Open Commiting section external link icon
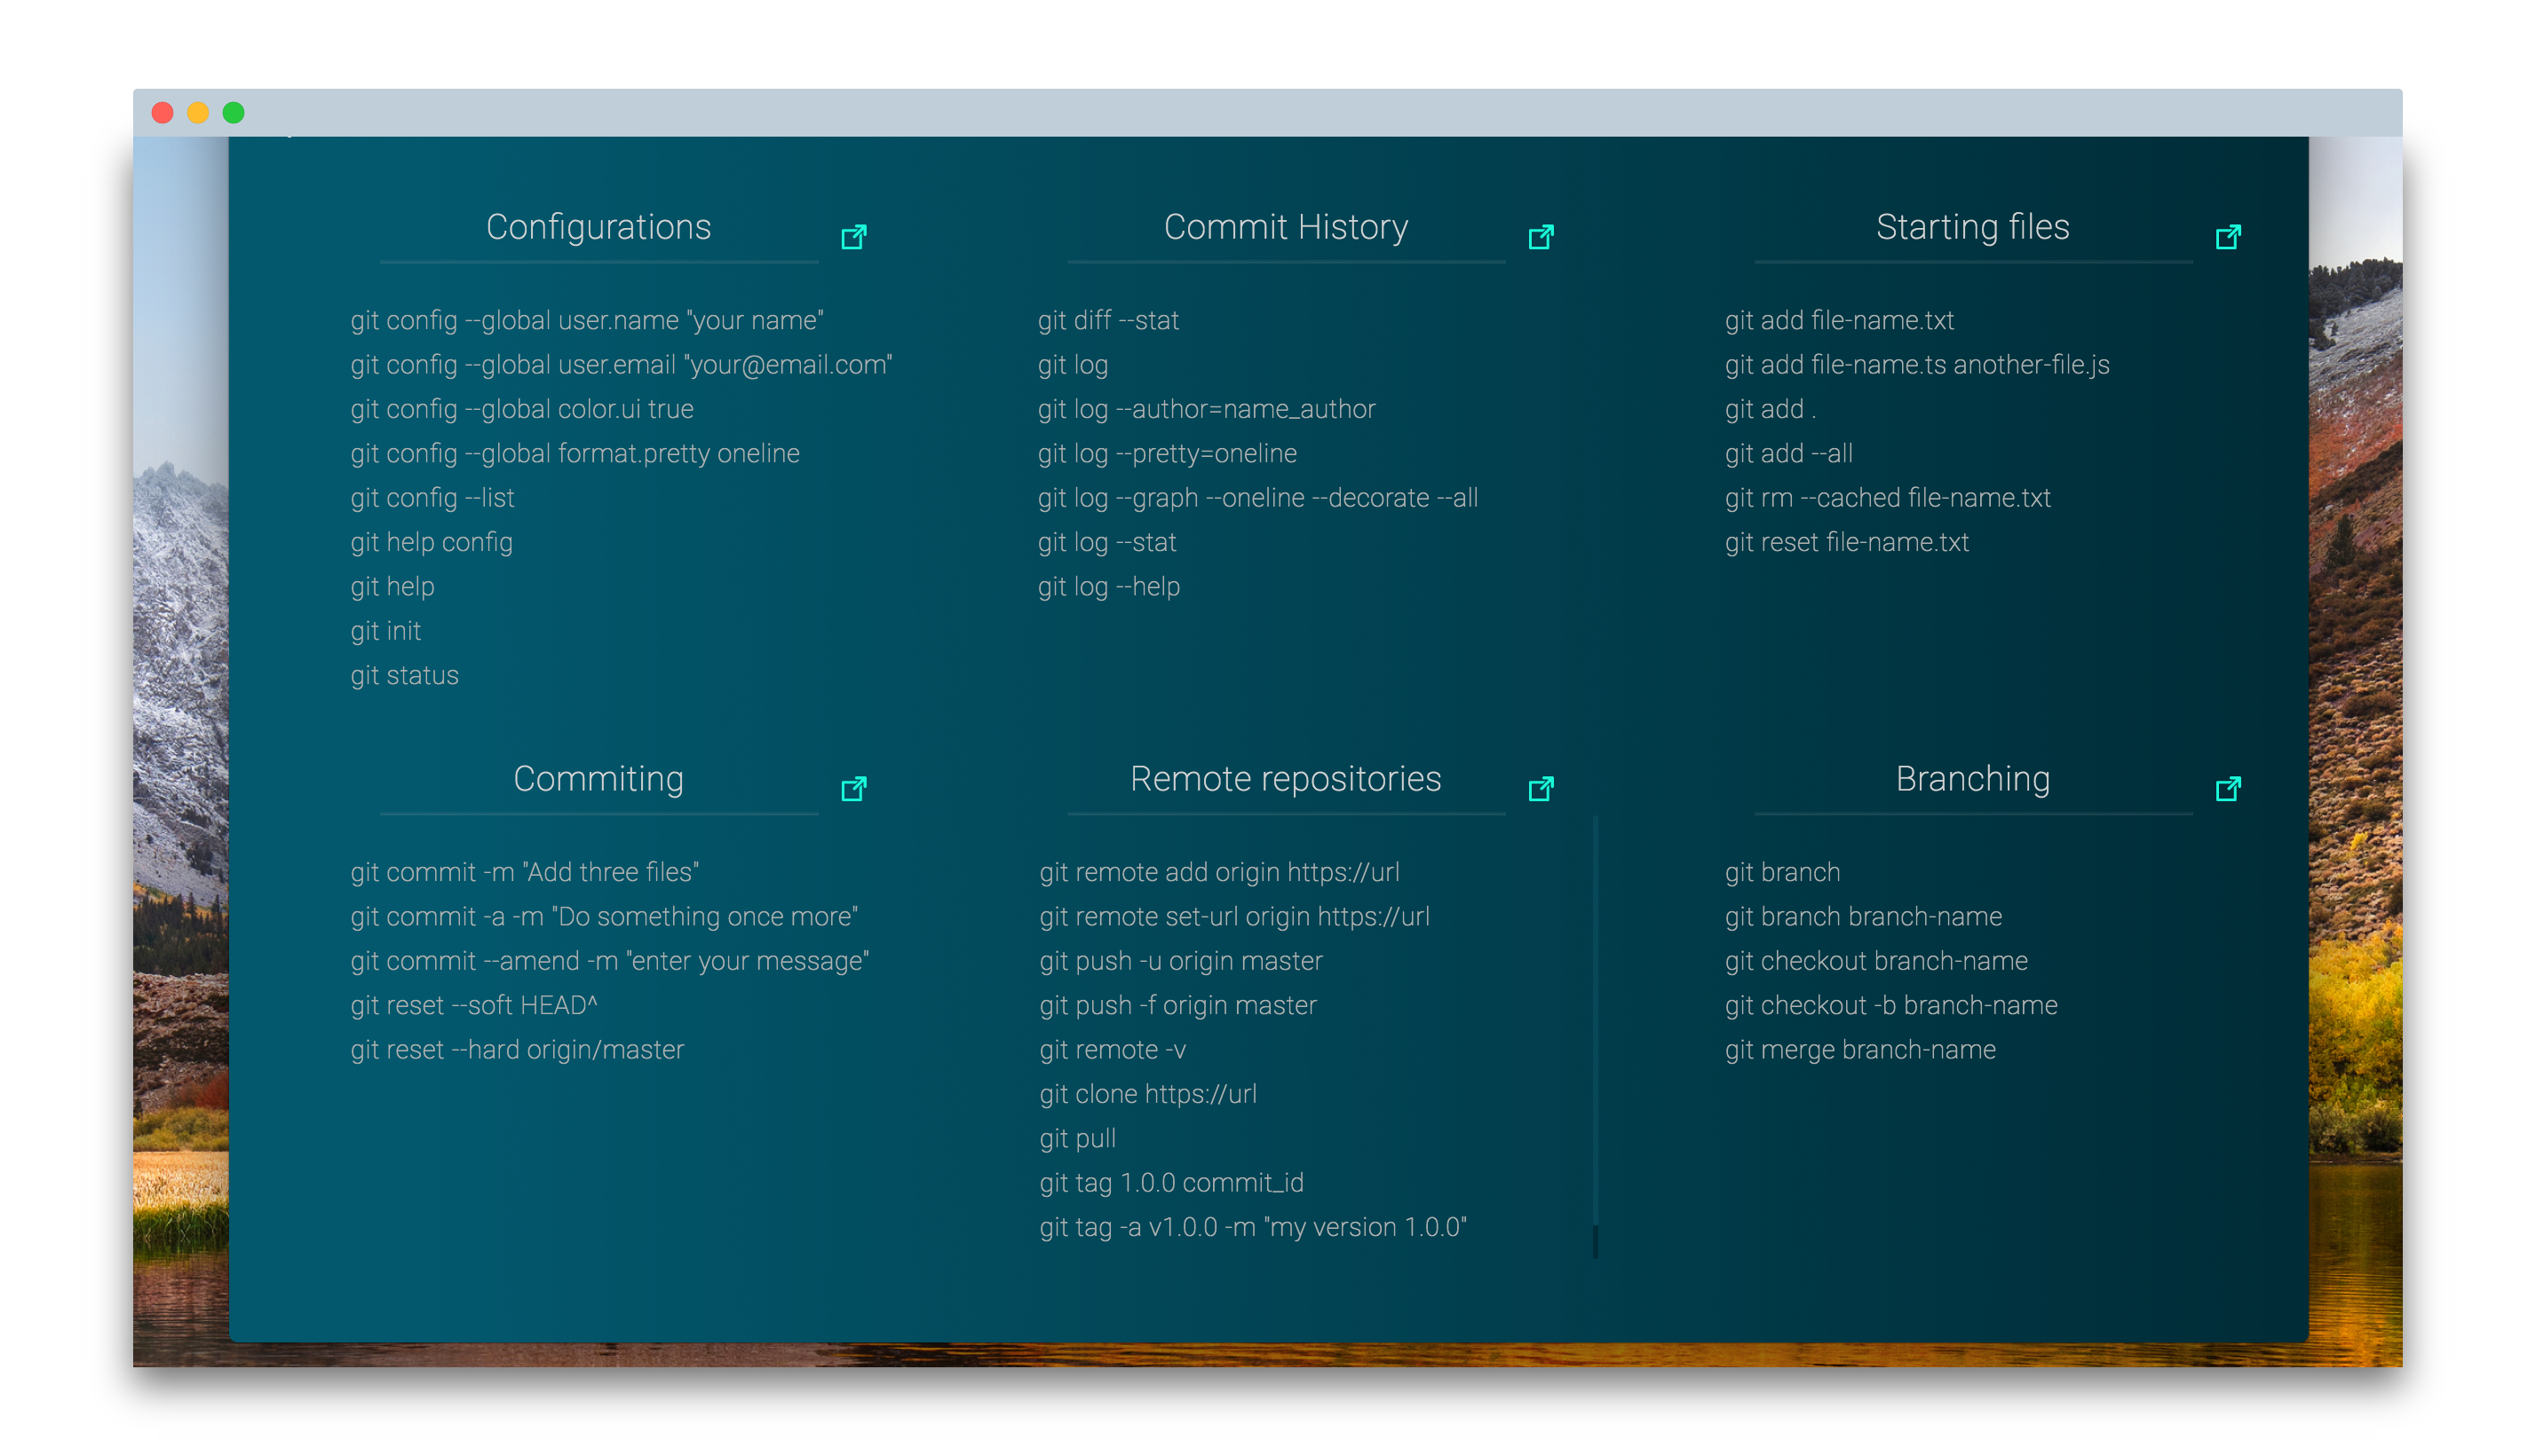Image resolution: width=2536 pixels, height=1456 pixels. [853, 789]
